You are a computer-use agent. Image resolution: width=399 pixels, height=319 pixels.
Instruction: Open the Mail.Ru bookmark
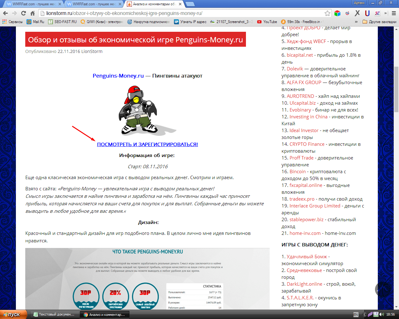[x=35, y=22]
